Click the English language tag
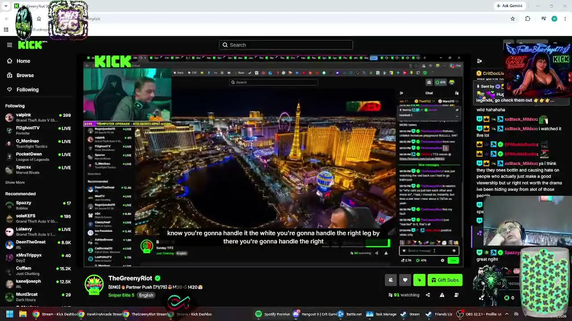This screenshot has width=572, height=321. (x=146, y=295)
